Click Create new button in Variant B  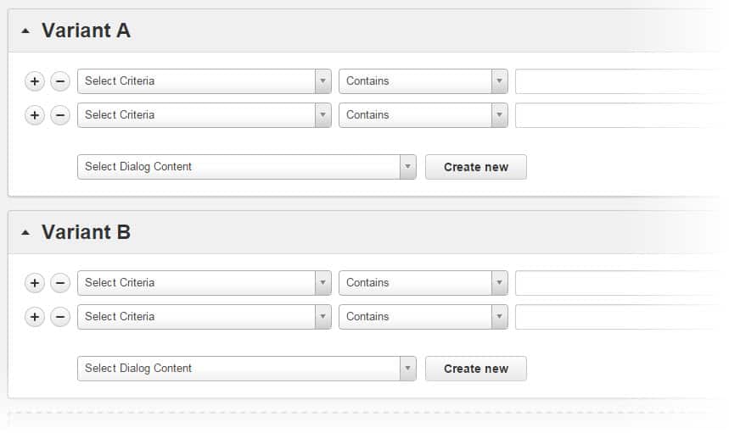tap(475, 369)
